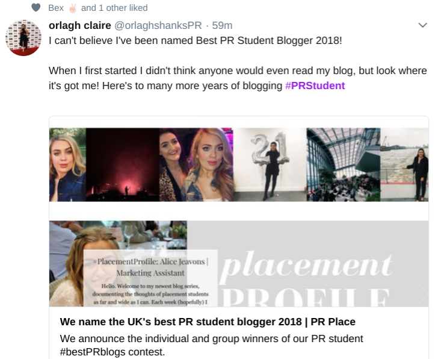Open orlagh claire's profile avatar
Viewport: 435px width, 359px height.
tap(23, 37)
